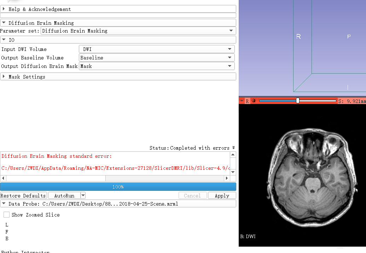This screenshot has height=253, width=366.
Task: Click the Apply button
Action: (x=222, y=196)
